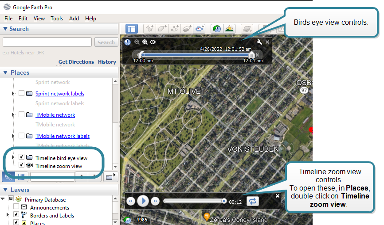The width and height of the screenshot is (384, 225).
Task: Open the Tools menu
Action: pos(57,19)
